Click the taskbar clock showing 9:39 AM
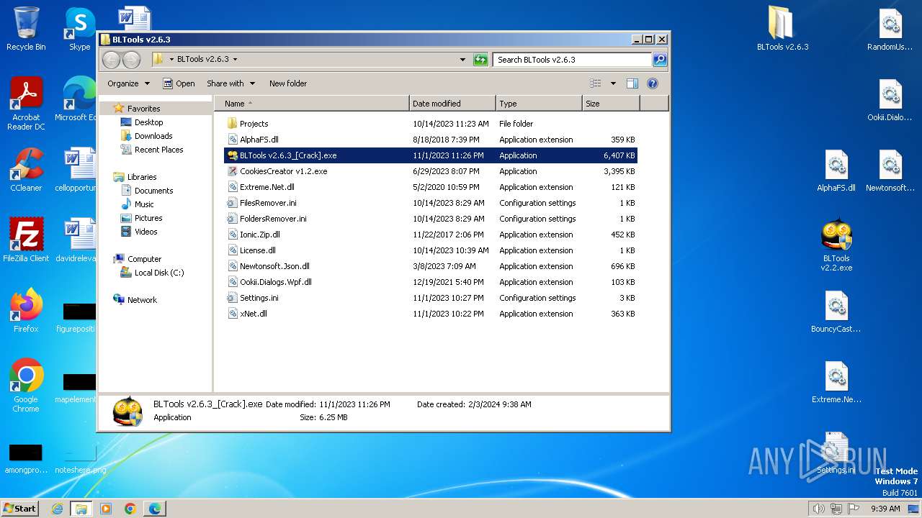The width and height of the screenshot is (922, 518). coord(885,509)
